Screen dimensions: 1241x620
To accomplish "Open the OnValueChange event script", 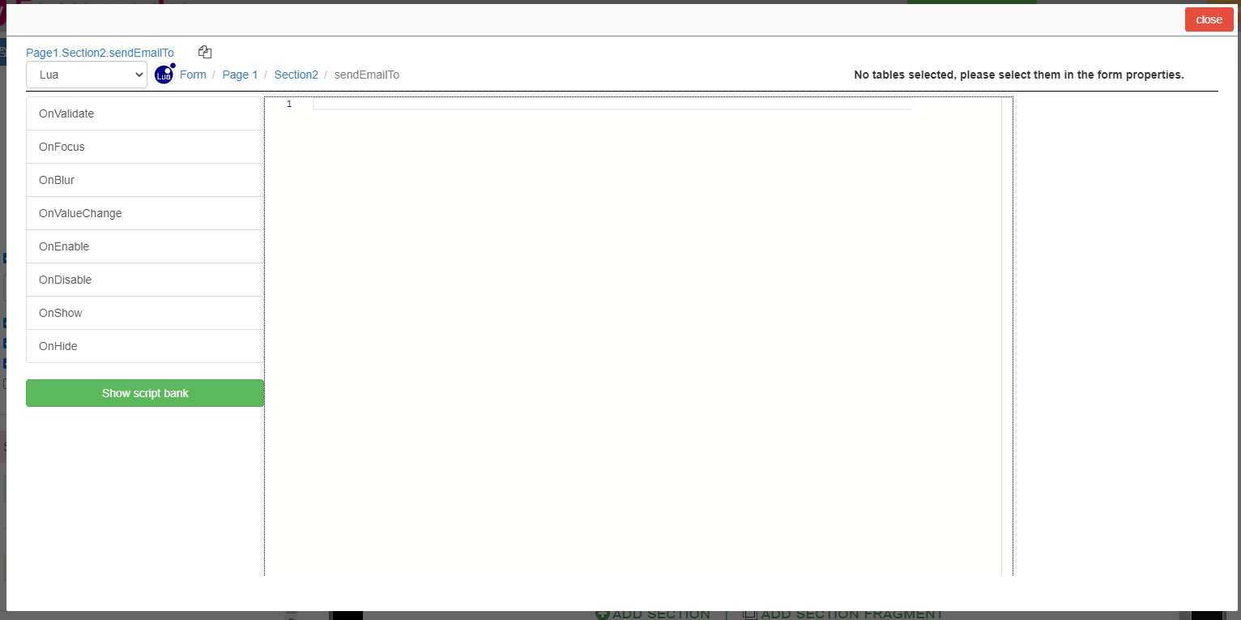I will pyautogui.click(x=145, y=213).
